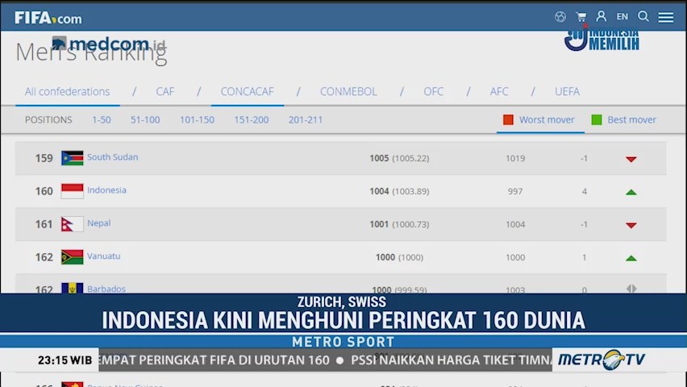This screenshot has width=687, height=387.
Task: Open the shopping cart icon
Action: coord(581,17)
